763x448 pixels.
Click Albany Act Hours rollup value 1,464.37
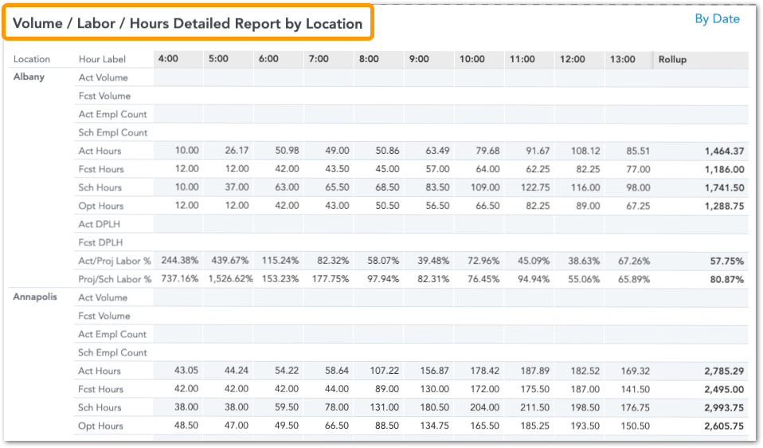(x=723, y=151)
